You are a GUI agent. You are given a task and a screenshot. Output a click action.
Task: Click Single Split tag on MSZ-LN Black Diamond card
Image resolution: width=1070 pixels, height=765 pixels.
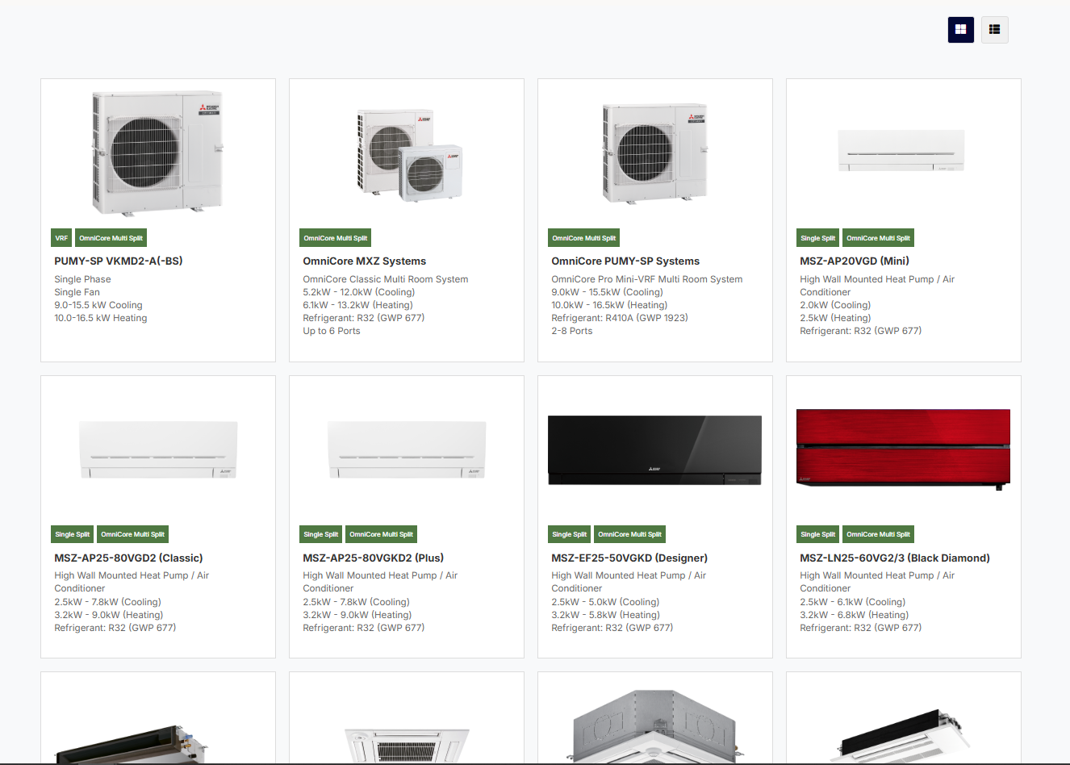point(817,534)
